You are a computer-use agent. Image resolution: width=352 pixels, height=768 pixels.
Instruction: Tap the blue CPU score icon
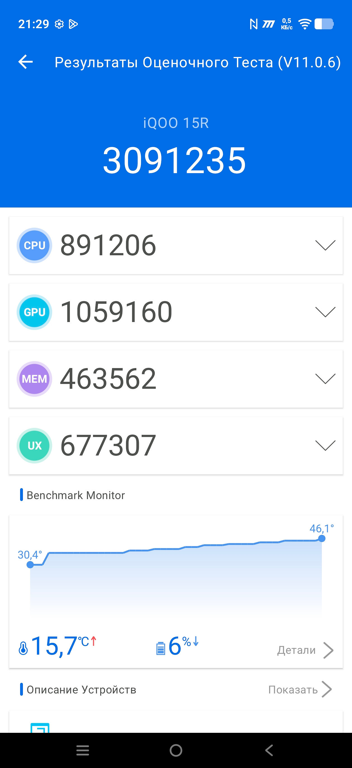(x=34, y=245)
